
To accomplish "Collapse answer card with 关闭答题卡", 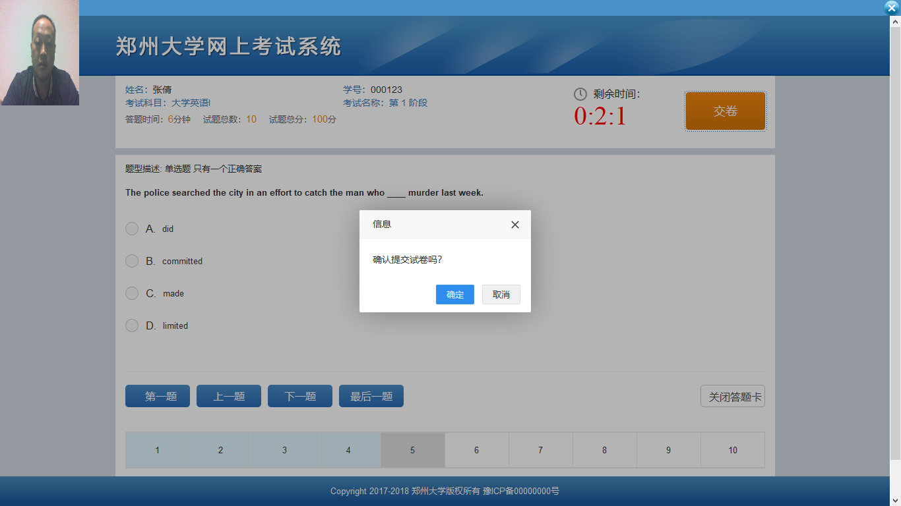I will tap(732, 397).
